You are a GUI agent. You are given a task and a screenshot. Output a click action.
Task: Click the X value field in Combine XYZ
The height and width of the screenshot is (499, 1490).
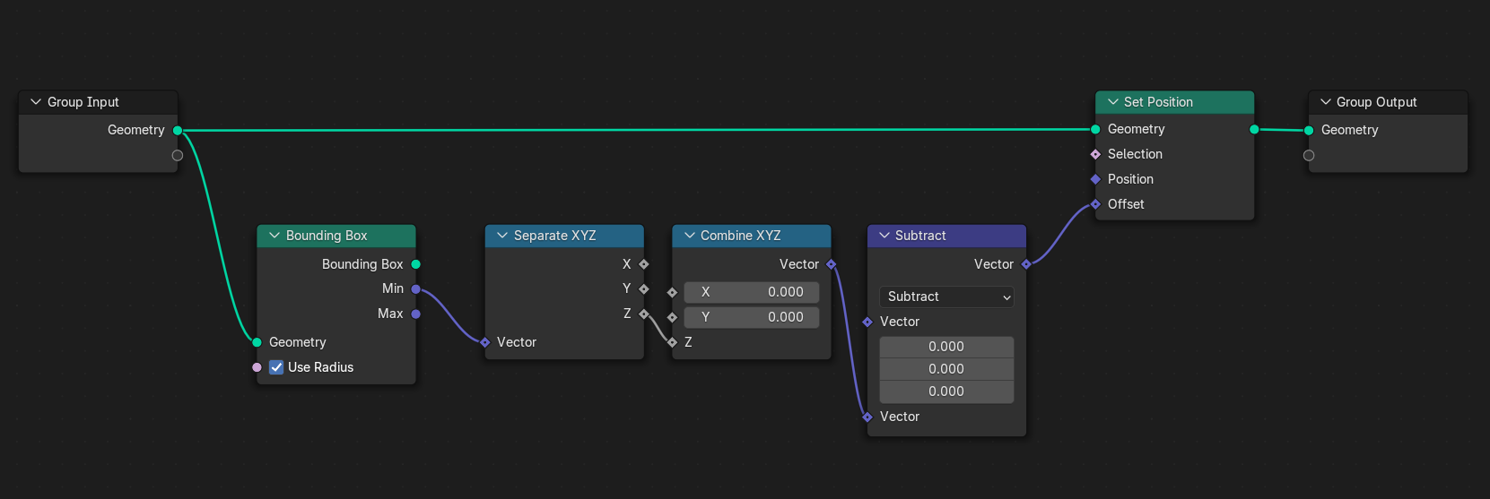pos(751,292)
